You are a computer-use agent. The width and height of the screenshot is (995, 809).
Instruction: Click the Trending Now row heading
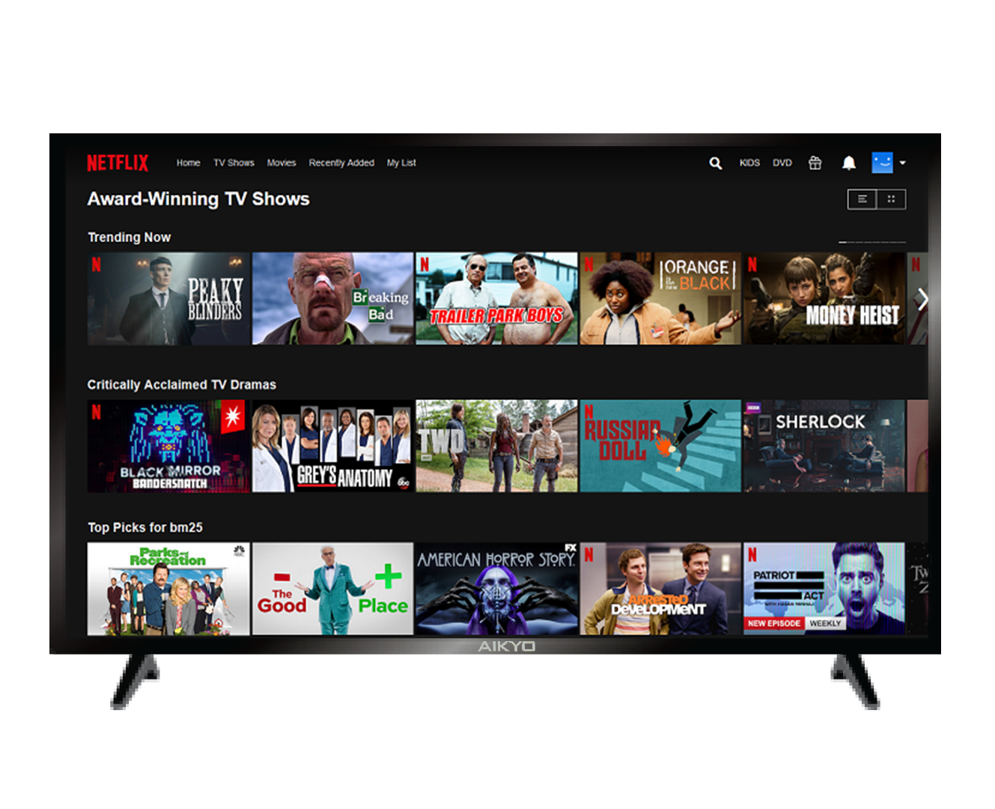pyautogui.click(x=130, y=237)
